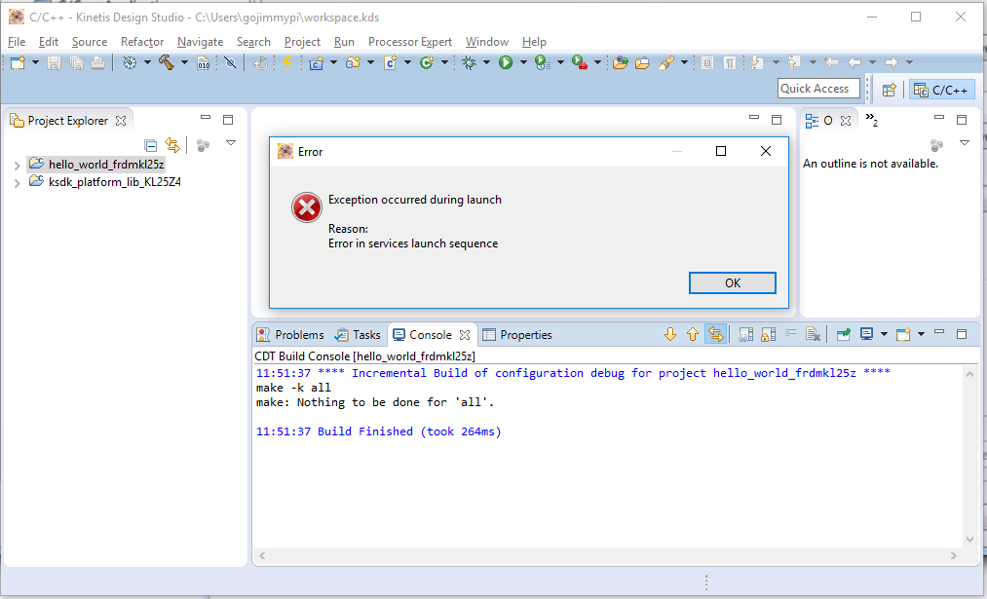987x599 pixels.
Task: Click the yellow lightning bolt flash icon
Action: [x=287, y=62]
